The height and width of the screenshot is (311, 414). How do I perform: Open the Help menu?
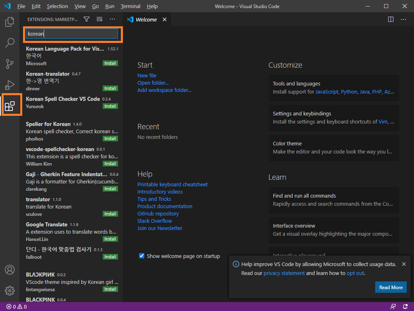click(152, 6)
